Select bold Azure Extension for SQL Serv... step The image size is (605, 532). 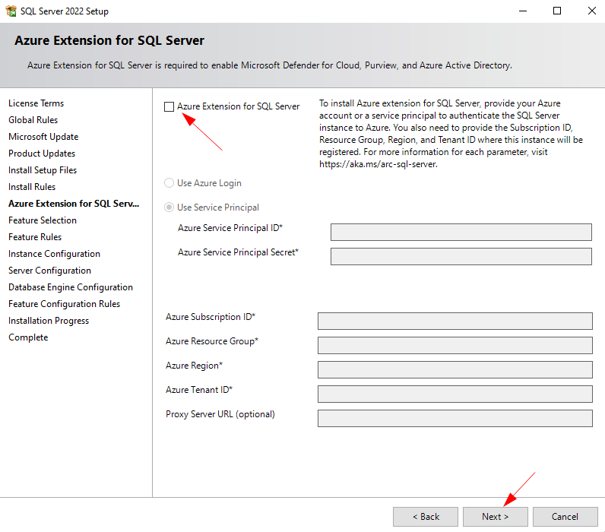click(x=74, y=204)
